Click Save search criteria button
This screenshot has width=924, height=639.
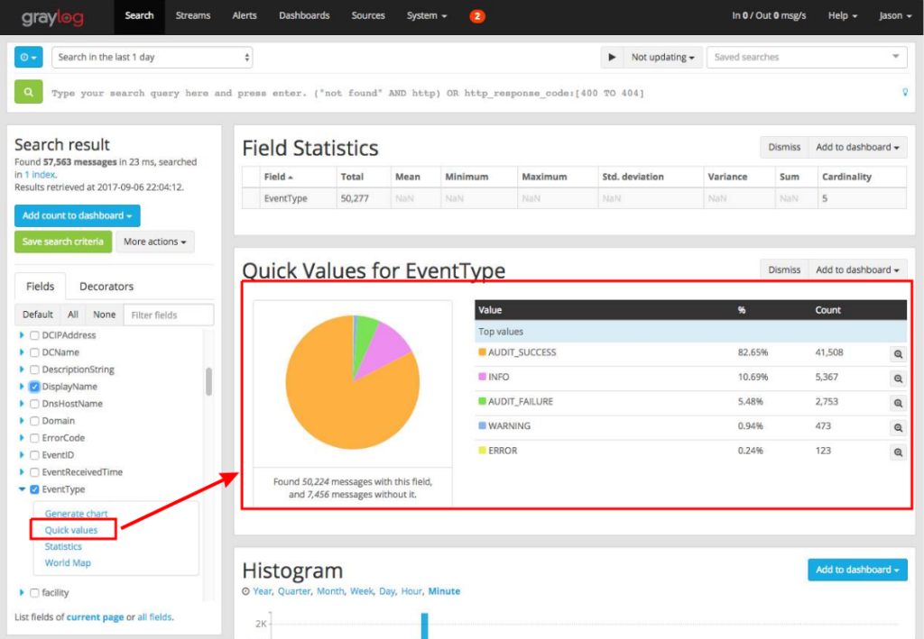tap(63, 242)
